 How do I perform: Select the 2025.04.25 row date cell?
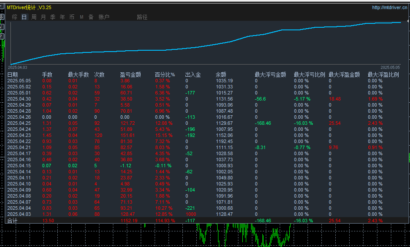click(19, 123)
